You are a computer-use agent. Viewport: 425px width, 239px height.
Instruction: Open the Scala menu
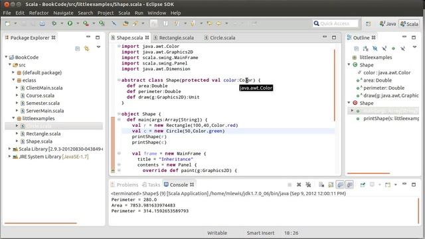tap(124, 13)
